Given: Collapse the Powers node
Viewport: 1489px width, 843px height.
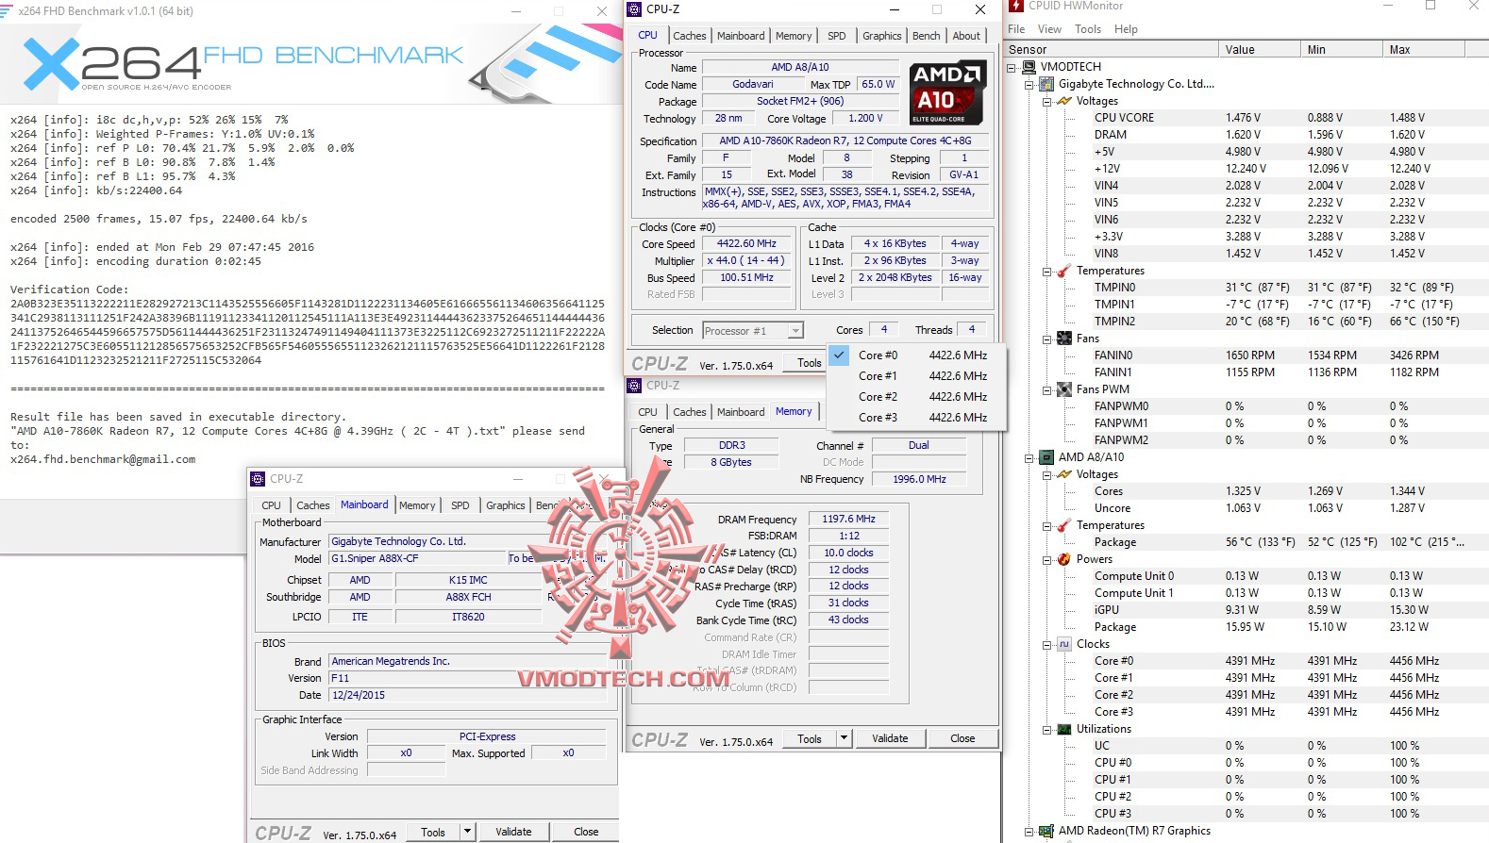Looking at the screenshot, I should (1046, 560).
